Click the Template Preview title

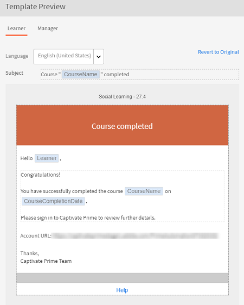(35, 7)
